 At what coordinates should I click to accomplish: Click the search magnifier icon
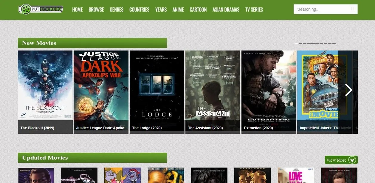352,9
